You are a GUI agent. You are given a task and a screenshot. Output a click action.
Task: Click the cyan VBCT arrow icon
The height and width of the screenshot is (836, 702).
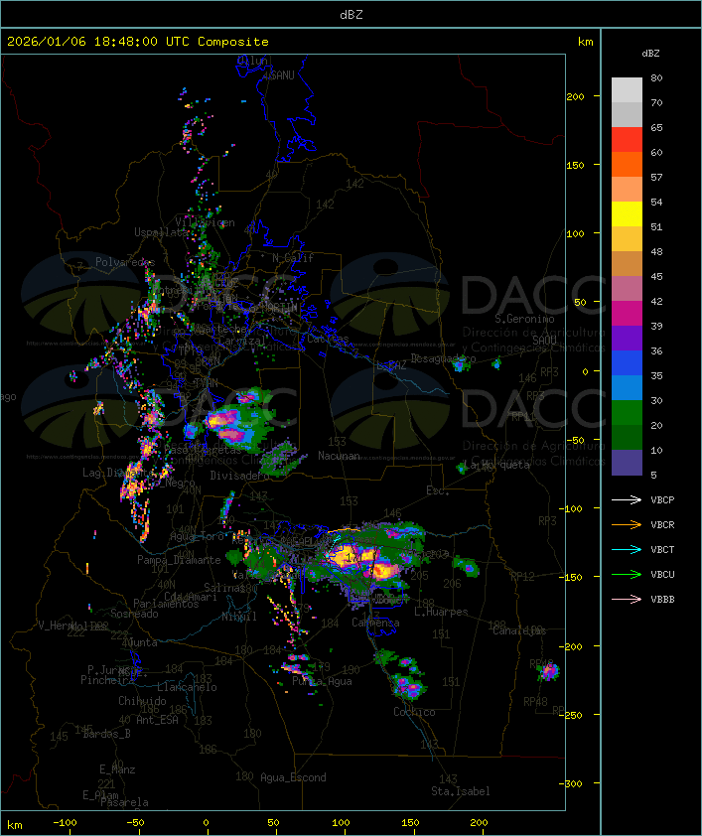627,549
